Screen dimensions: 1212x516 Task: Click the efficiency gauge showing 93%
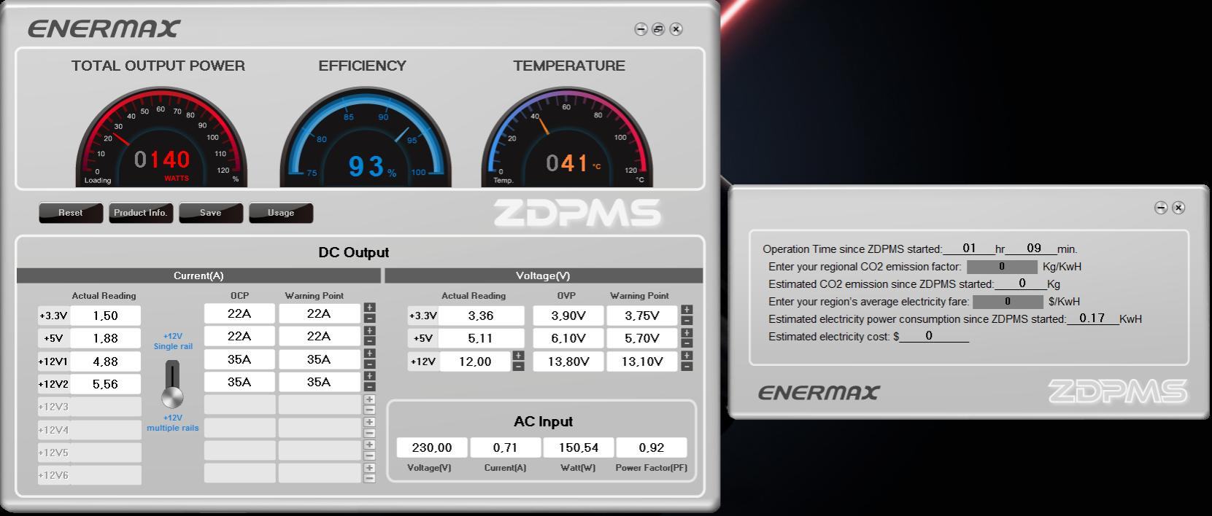point(366,138)
